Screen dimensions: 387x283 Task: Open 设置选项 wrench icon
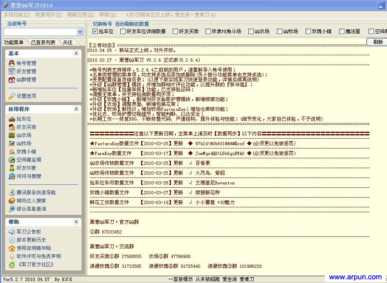coord(11,96)
